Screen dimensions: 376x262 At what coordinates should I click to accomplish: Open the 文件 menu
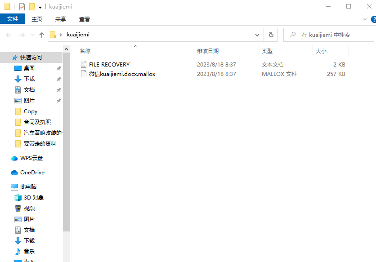click(13, 19)
